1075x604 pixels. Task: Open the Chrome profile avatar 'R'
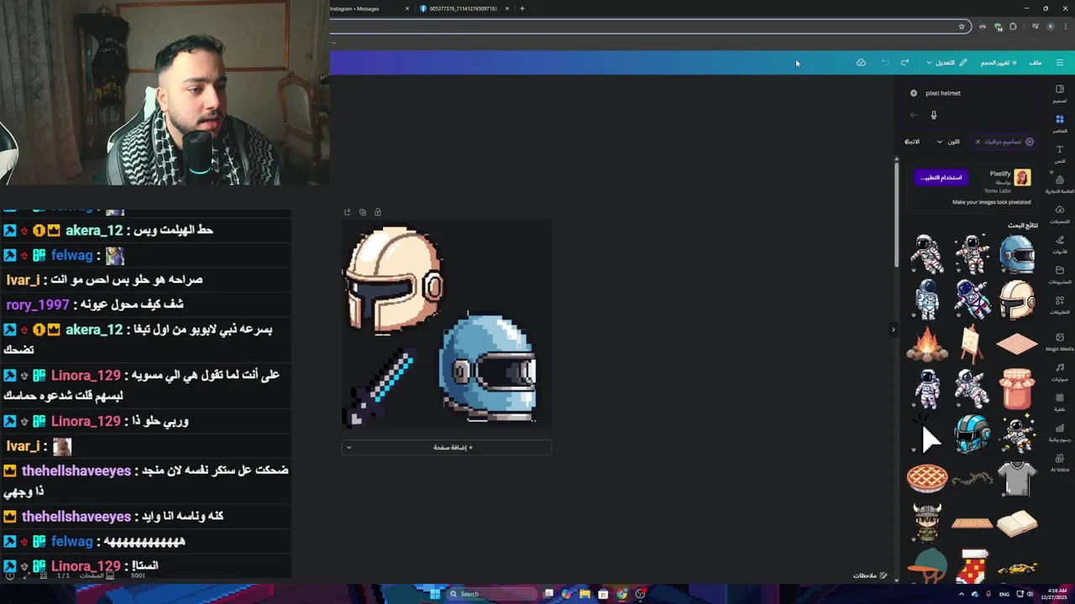pos(1051,27)
